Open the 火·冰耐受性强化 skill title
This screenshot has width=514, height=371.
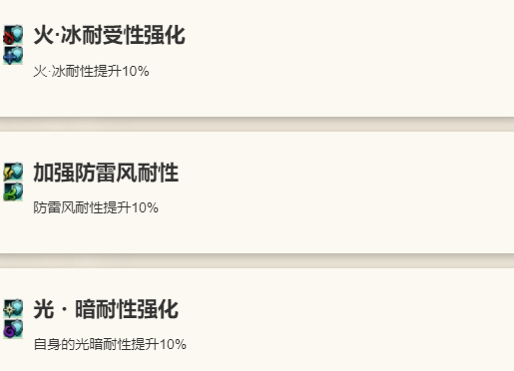click(109, 35)
